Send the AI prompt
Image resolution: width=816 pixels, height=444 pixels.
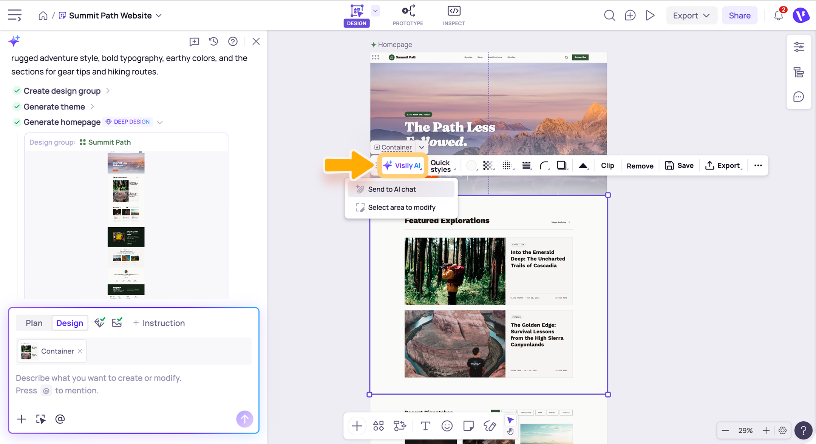244,419
